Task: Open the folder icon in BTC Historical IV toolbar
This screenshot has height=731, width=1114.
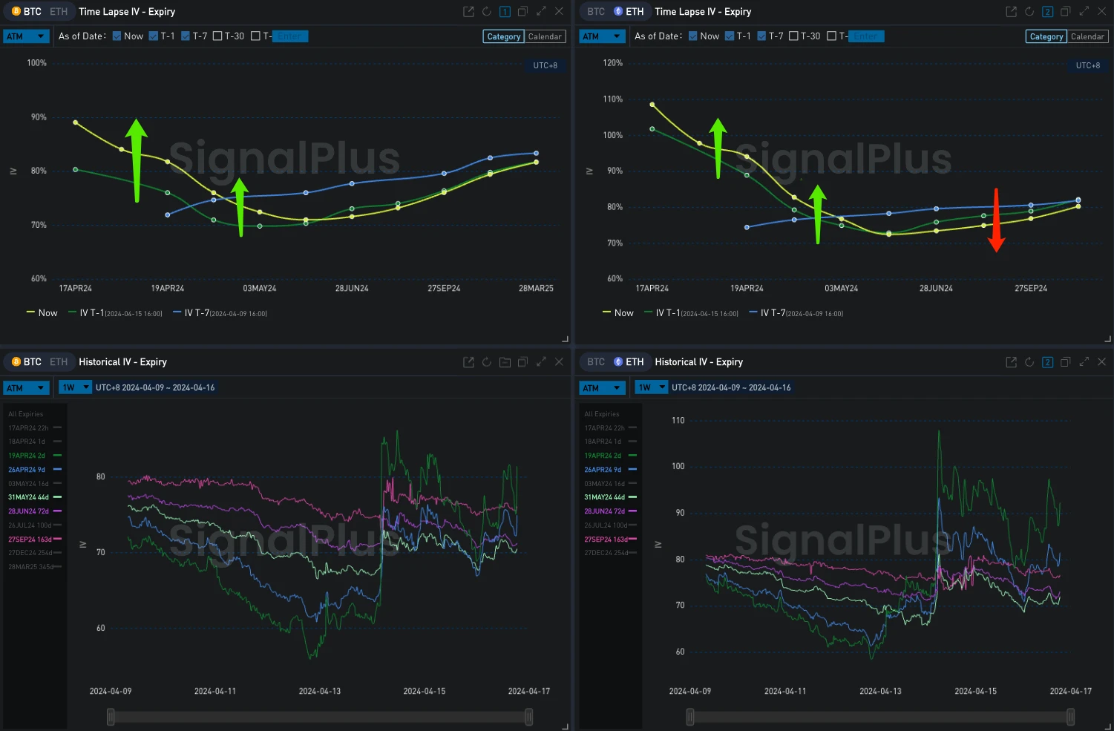Action: coord(505,361)
